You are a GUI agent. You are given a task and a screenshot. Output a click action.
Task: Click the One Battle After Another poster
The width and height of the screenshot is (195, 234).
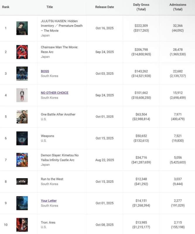pos(22,117)
